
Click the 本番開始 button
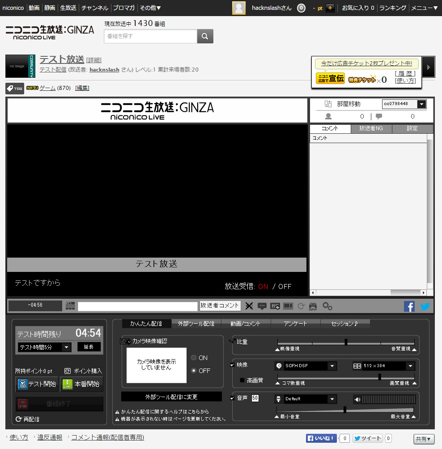pyautogui.click(x=81, y=384)
